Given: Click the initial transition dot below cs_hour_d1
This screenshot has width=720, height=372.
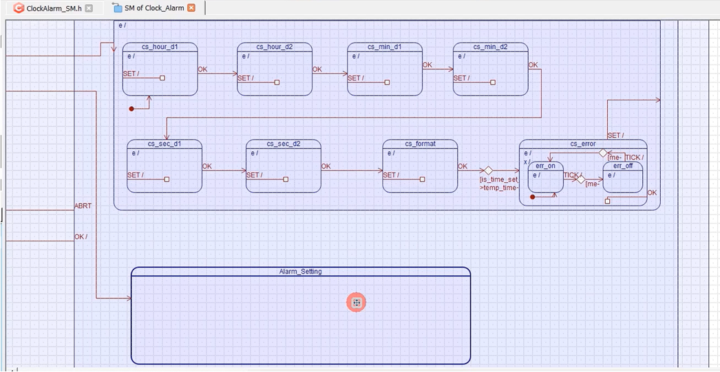Looking at the screenshot, I should click(131, 109).
